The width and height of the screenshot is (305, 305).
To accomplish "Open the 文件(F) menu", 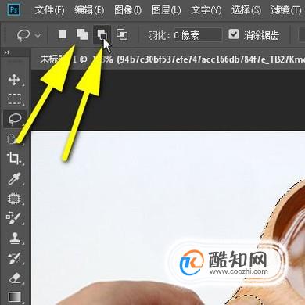I will [49, 10].
